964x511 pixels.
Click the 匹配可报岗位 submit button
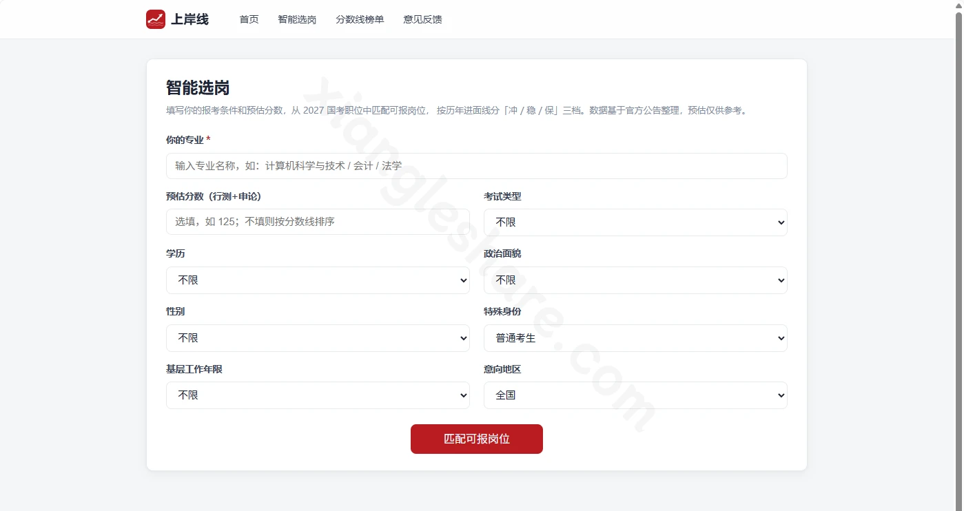477,439
